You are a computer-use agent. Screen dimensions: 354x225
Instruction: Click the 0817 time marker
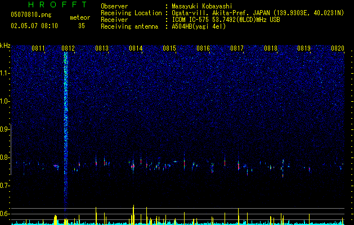tap(237, 48)
